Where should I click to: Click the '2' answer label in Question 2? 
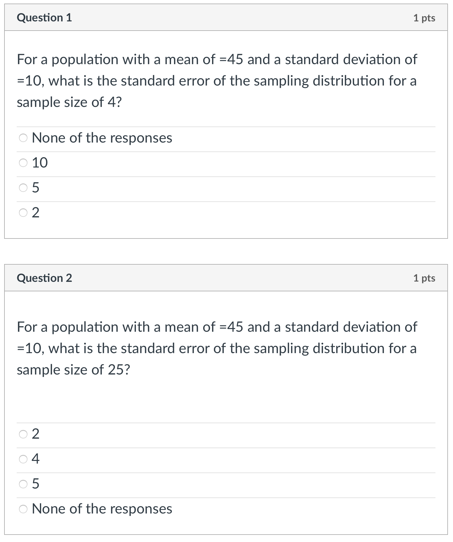[x=36, y=434]
